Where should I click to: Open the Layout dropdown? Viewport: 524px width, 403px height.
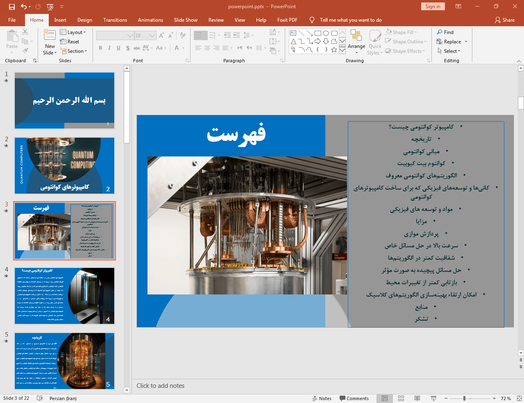73,32
